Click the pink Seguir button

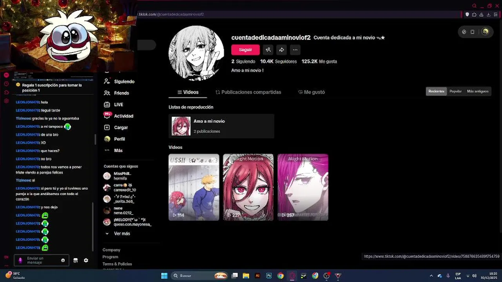(245, 50)
